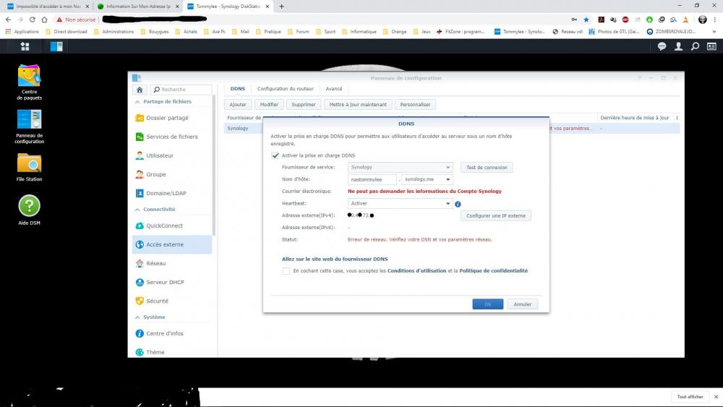The image size is (723, 407).
Task: Click the Heartbeat info icon
Action: pos(458,204)
